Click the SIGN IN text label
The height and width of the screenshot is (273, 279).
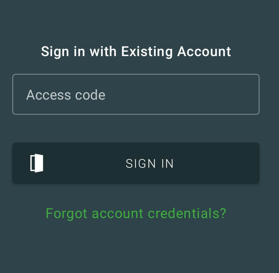[150, 163]
